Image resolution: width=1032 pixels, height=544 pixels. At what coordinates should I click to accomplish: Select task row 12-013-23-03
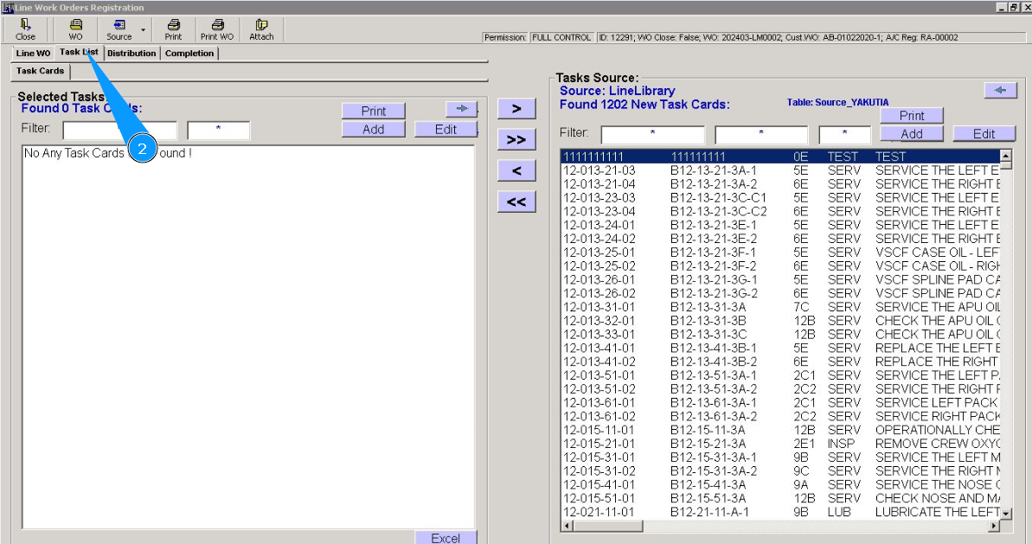pyautogui.click(x=780, y=198)
